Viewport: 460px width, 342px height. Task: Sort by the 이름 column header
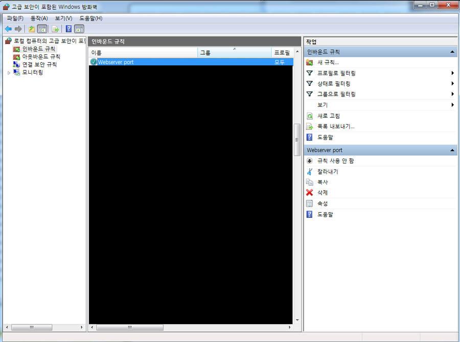(143, 53)
